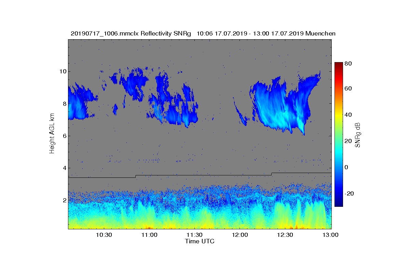Click the 'Time UTC' x-axis label

pos(200,241)
